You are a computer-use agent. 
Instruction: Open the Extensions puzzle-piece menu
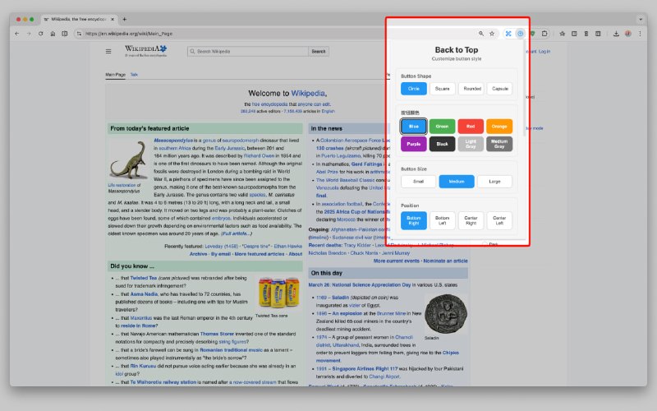click(x=544, y=34)
